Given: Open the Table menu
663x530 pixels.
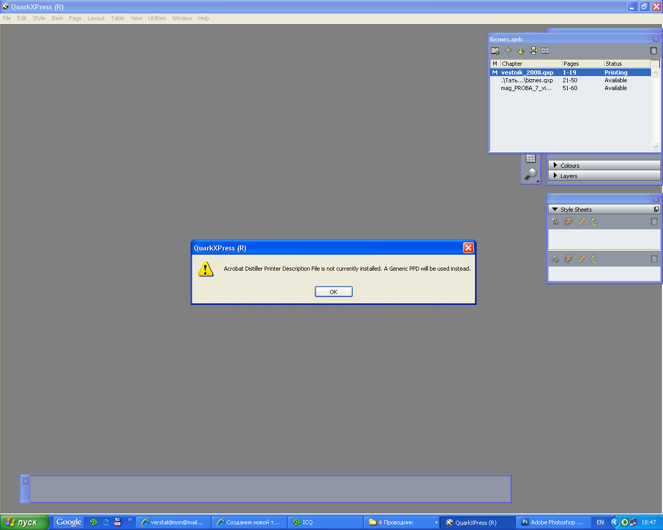Looking at the screenshot, I should (x=118, y=18).
